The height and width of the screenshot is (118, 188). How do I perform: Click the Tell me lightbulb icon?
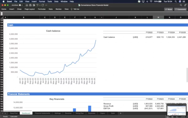[x=71, y=9]
